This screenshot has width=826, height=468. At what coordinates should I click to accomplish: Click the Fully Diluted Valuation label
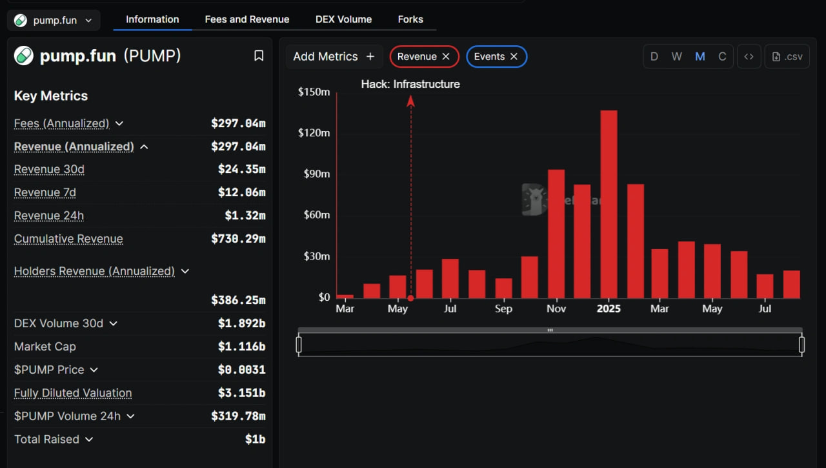click(x=73, y=393)
